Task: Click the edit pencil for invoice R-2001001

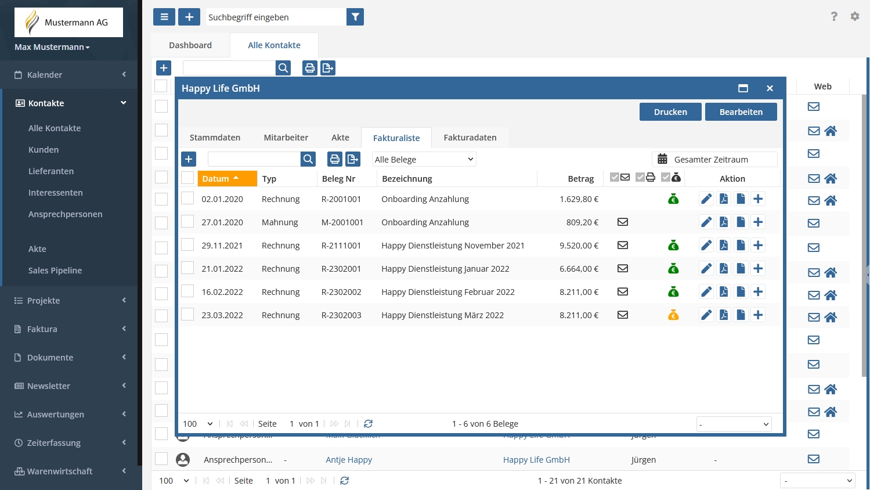Action: coord(706,199)
